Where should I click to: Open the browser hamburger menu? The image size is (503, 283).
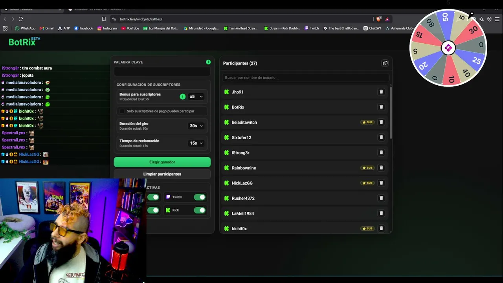click(497, 19)
